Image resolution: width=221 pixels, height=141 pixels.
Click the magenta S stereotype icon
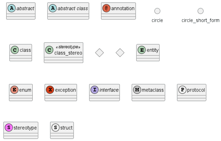coord(9,128)
